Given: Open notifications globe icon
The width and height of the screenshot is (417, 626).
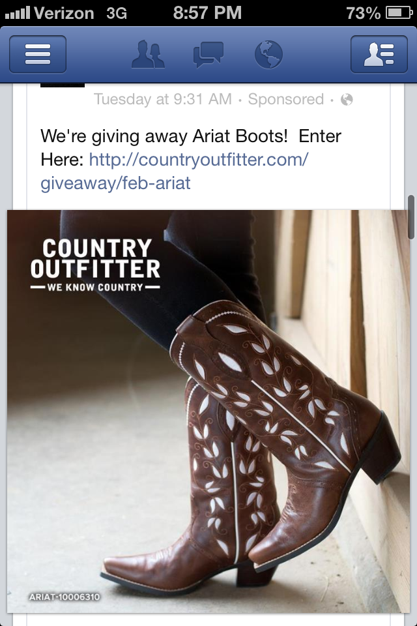Looking at the screenshot, I should click(268, 54).
